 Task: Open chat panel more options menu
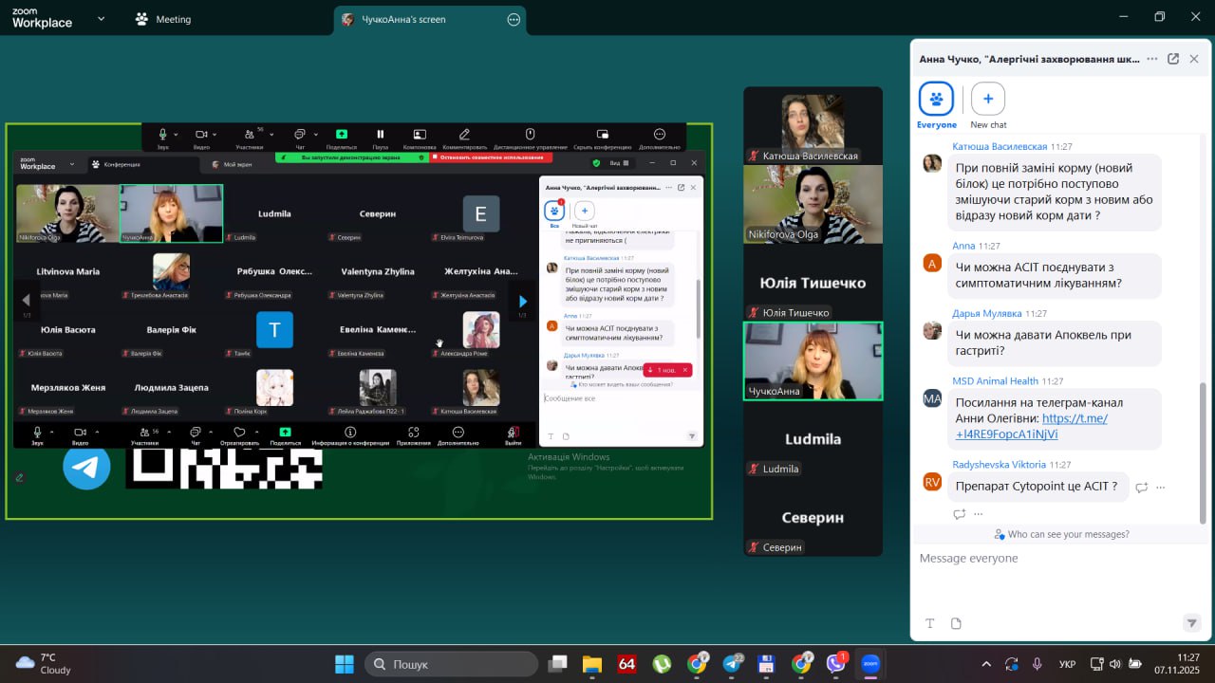click(1151, 59)
